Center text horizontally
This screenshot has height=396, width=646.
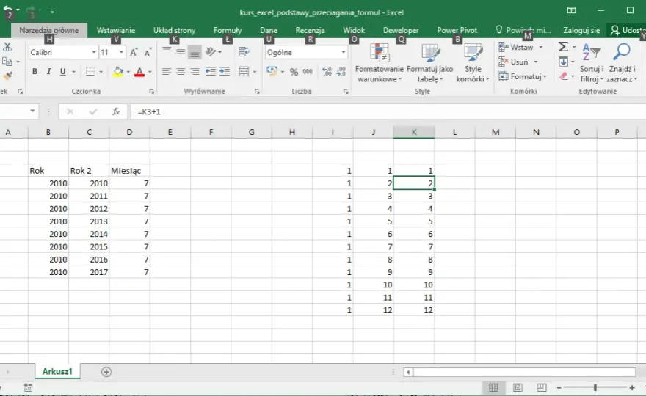[x=181, y=72]
